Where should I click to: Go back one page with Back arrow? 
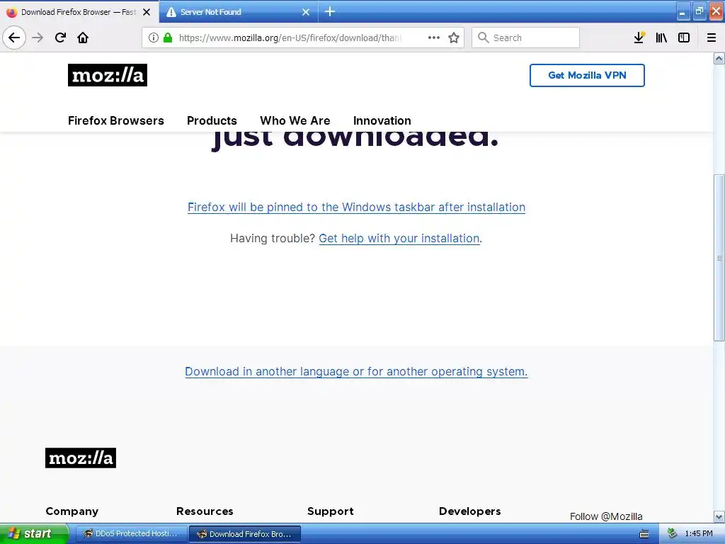pyautogui.click(x=14, y=38)
